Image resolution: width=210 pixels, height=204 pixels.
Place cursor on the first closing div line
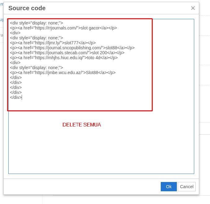coord(16,78)
